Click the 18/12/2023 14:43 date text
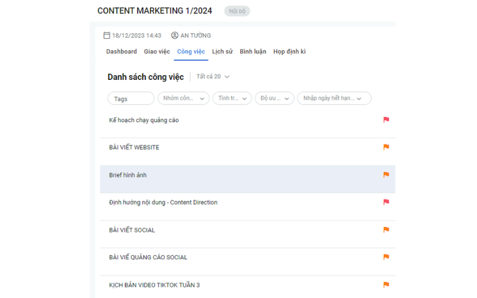The height and width of the screenshot is (298, 477). [x=137, y=36]
